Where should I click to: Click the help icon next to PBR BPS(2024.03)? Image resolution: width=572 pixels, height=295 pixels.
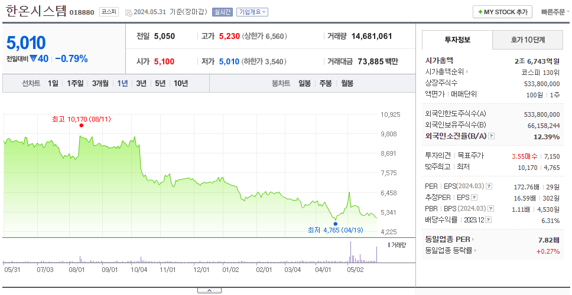click(x=491, y=209)
